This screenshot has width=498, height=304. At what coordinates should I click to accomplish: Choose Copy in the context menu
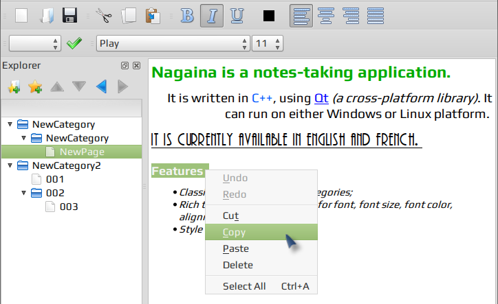(x=261, y=232)
